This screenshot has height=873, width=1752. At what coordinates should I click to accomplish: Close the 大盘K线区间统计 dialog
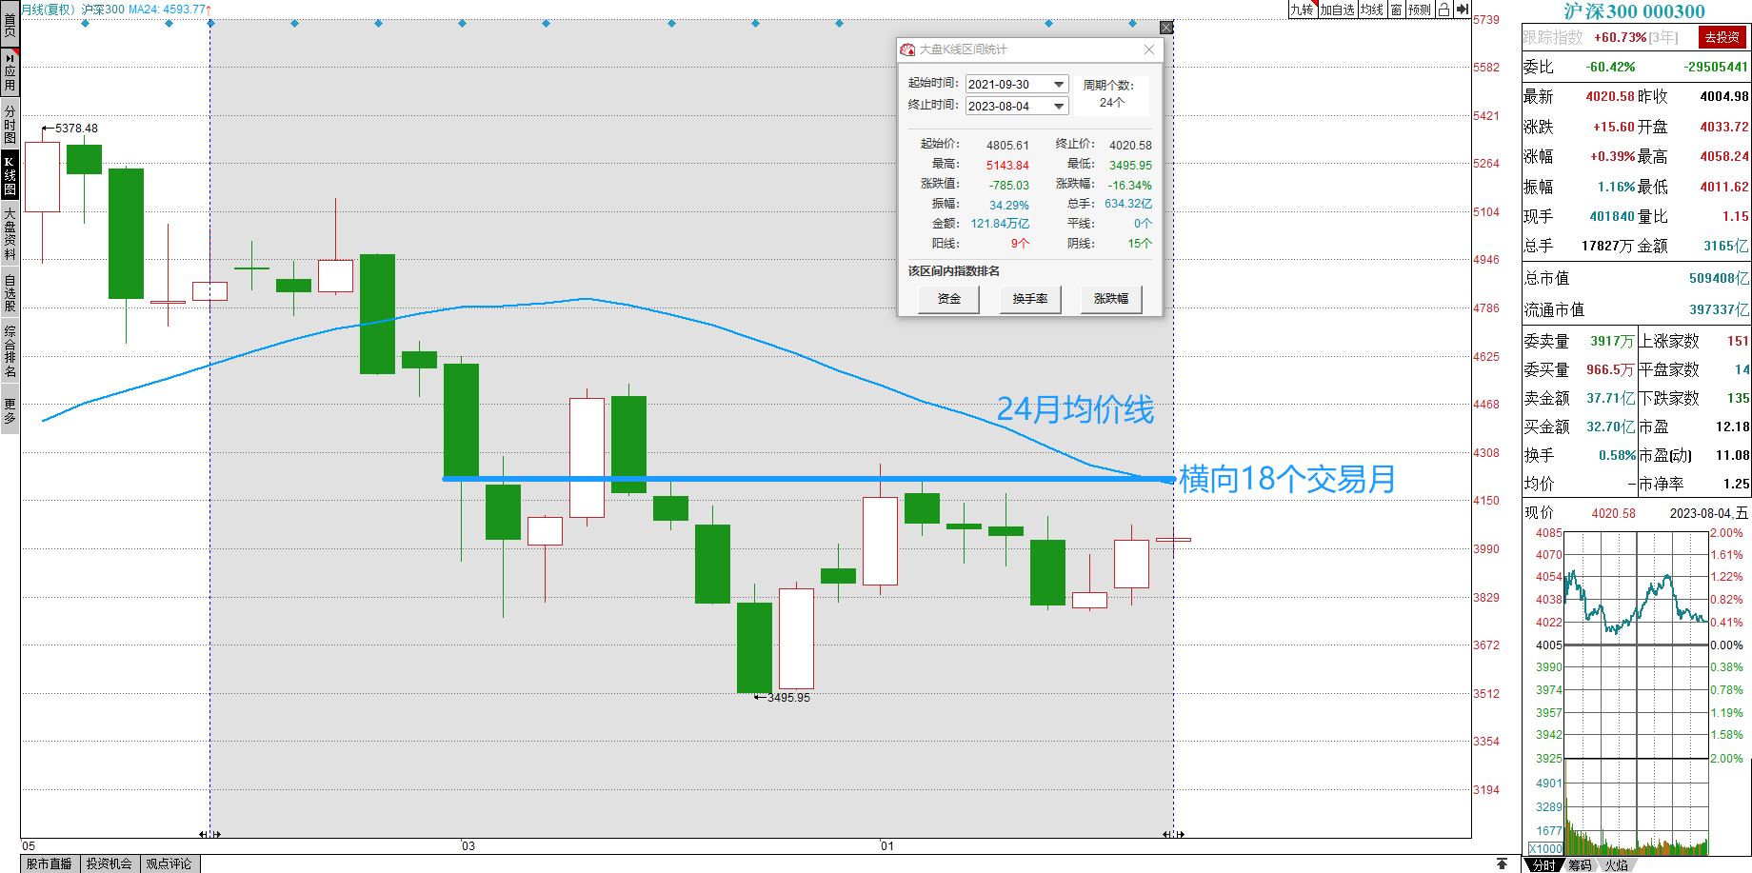pyautogui.click(x=1149, y=50)
